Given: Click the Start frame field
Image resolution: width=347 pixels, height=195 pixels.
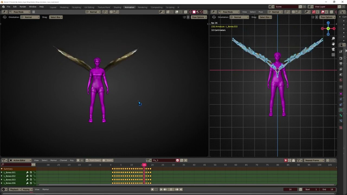Looking at the screenshot, I should (311, 189).
